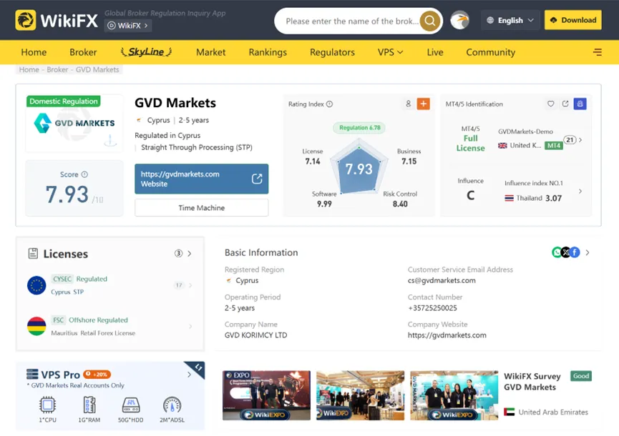
Task: Open the gvdmarkets.com Website button
Action: click(x=201, y=179)
